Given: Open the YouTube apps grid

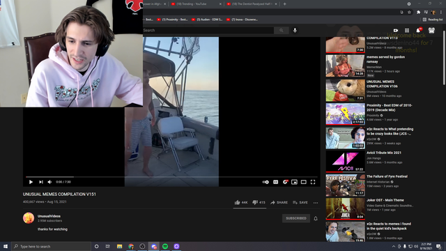Looking at the screenshot, I should [x=407, y=31].
